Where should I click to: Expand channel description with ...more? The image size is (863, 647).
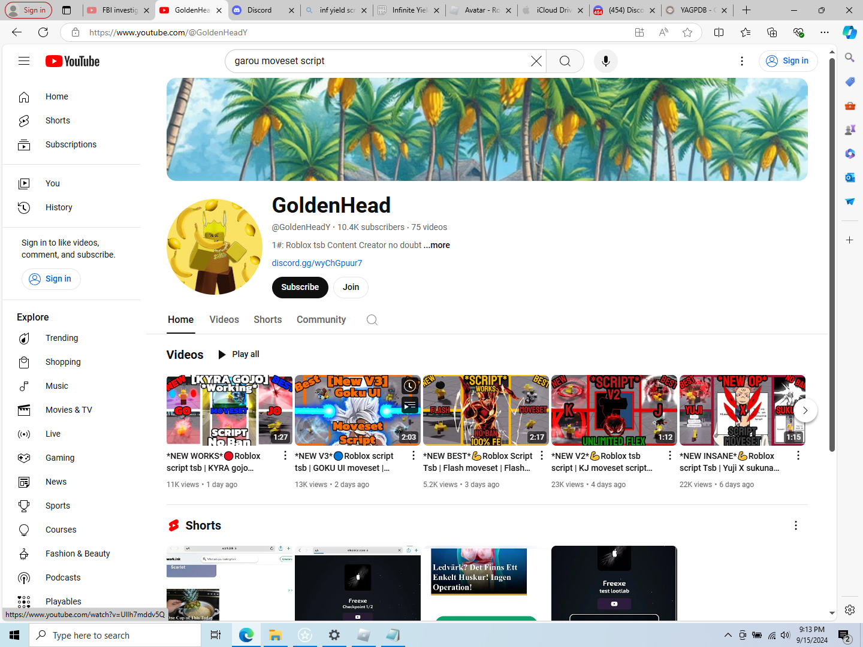point(437,245)
